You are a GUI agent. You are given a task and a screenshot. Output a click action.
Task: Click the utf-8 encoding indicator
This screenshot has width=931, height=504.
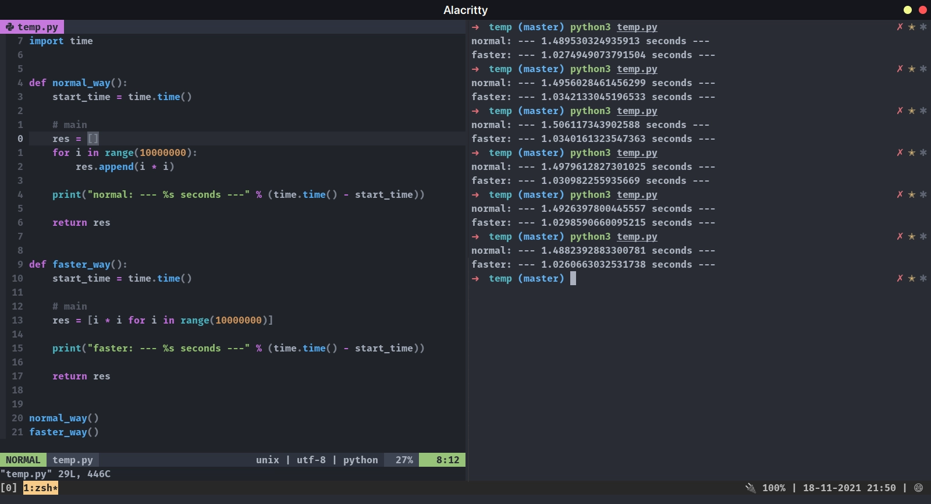coord(311,460)
